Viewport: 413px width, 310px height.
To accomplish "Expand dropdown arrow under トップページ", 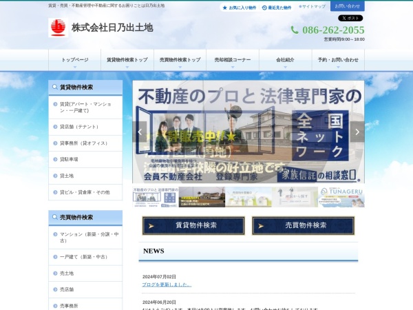I will coord(75,68).
